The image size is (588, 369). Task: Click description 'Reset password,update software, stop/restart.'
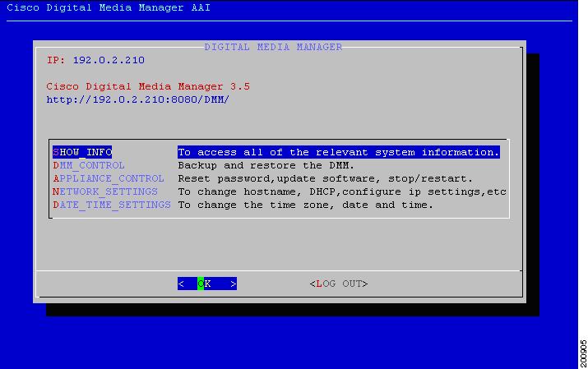pos(325,178)
